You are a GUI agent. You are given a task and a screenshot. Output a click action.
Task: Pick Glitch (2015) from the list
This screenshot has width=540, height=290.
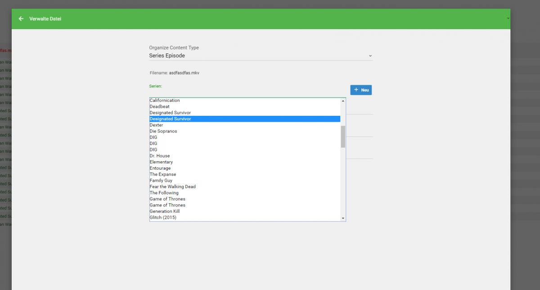(x=245, y=217)
